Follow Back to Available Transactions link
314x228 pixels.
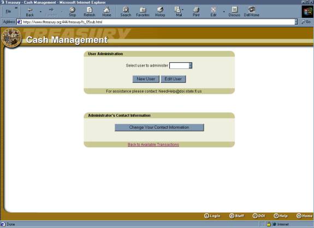pos(153,145)
